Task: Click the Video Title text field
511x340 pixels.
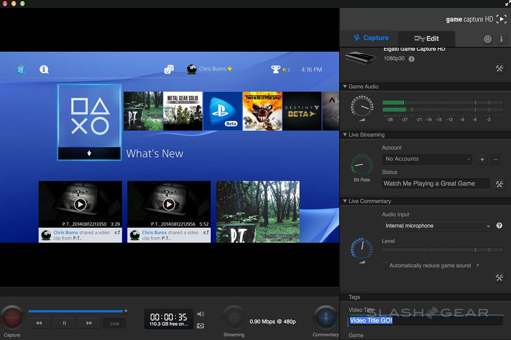Action: point(424,320)
